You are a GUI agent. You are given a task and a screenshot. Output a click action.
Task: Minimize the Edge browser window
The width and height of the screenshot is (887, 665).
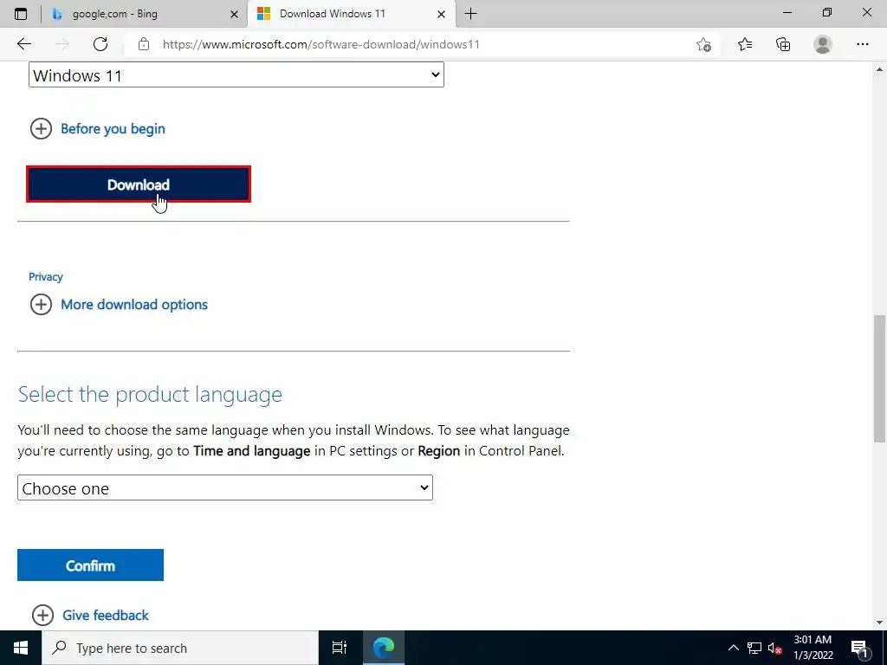point(787,13)
